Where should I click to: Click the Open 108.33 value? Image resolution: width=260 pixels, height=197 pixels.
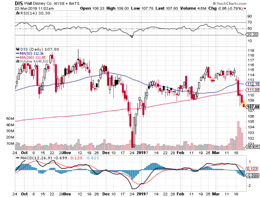click(x=92, y=8)
